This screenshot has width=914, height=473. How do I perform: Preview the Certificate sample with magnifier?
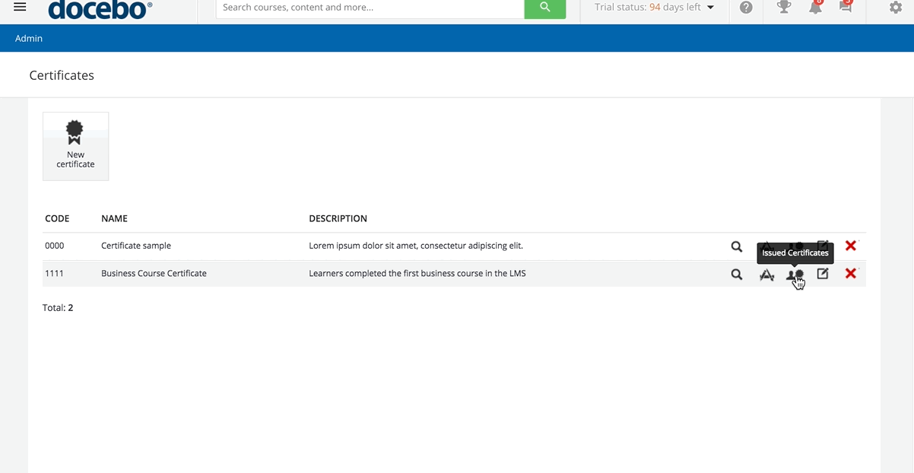[736, 246]
